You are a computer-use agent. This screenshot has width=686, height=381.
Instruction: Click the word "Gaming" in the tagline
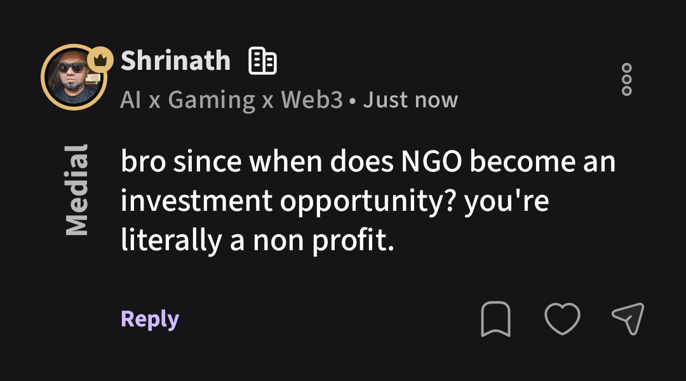212,100
